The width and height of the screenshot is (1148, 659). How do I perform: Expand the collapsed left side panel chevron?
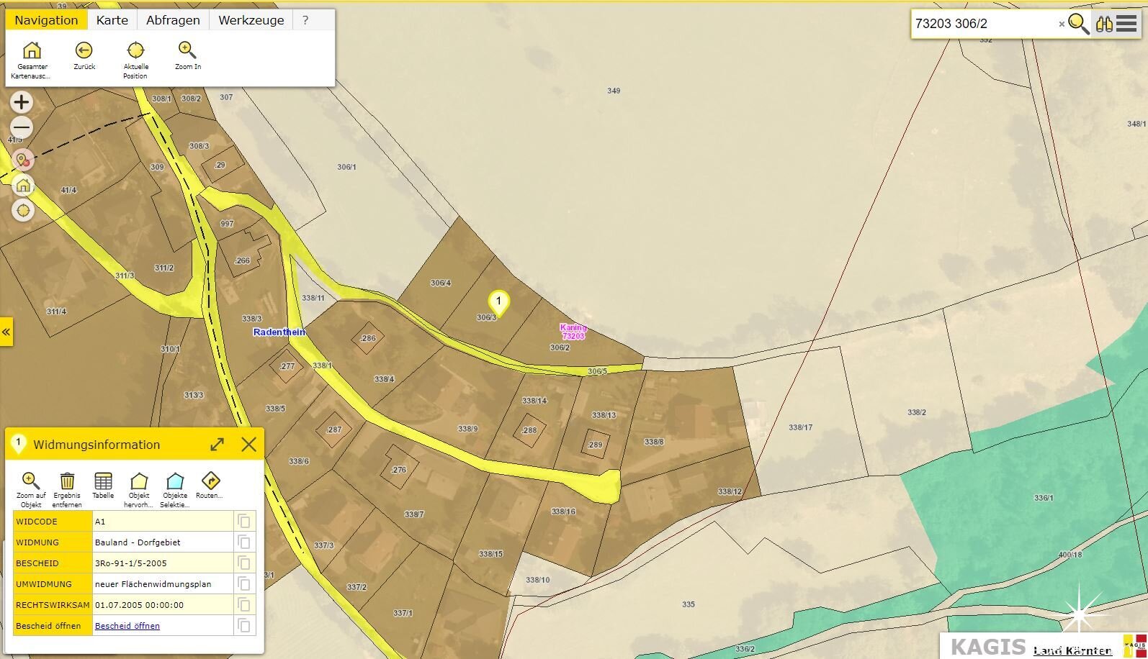coord(6,332)
